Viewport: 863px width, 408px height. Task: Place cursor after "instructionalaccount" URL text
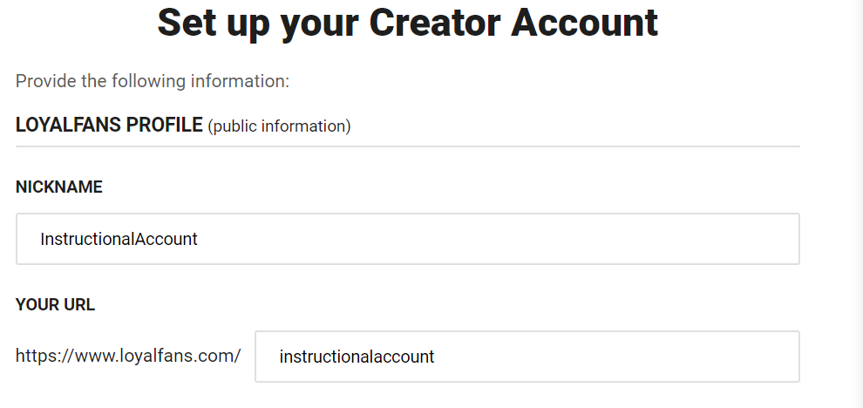pyautogui.click(x=436, y=357)
